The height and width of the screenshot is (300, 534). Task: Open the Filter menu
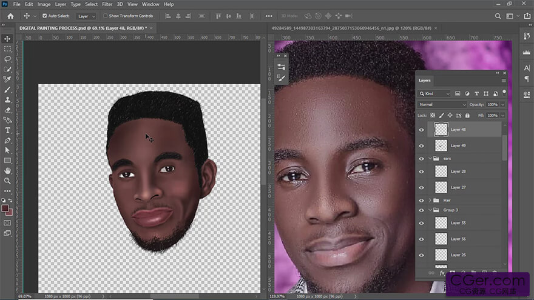(107, 4)
